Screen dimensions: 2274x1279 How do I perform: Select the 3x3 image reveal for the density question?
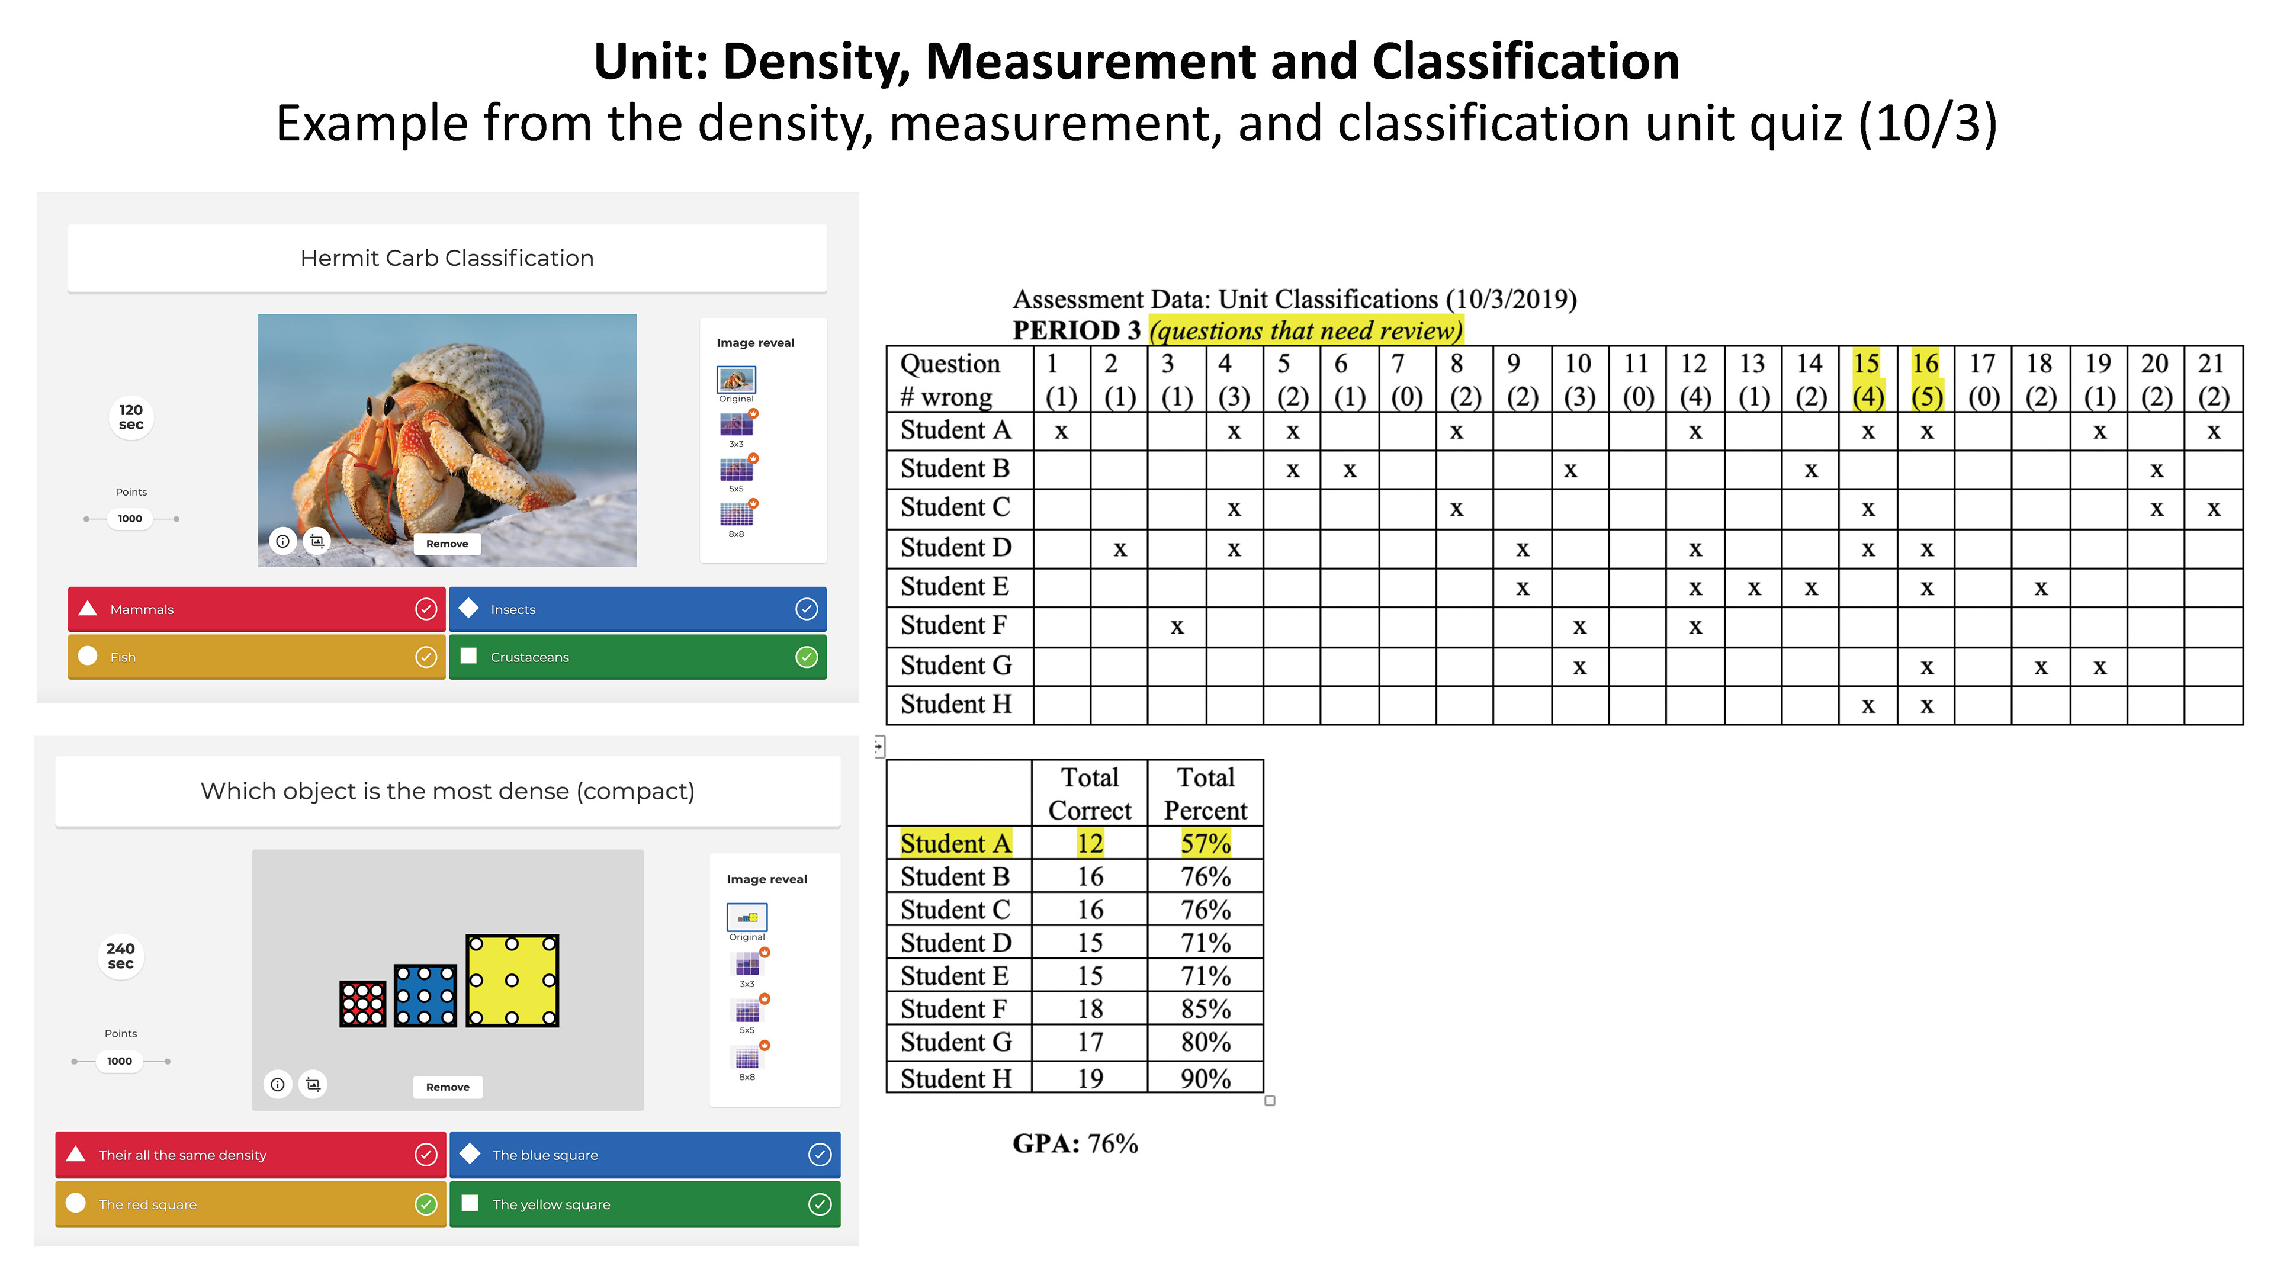click(747, 964)
